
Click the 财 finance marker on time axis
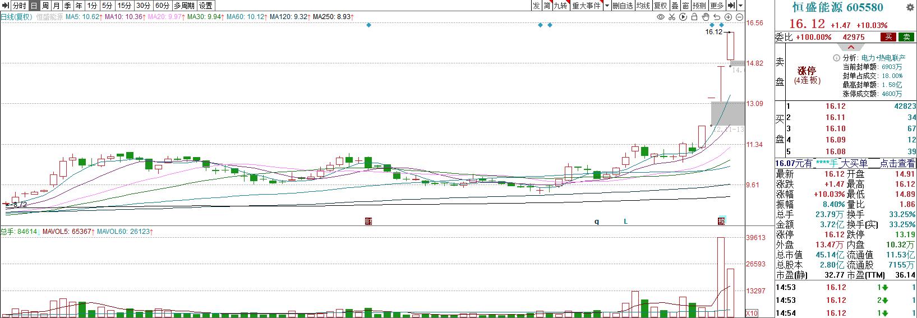(x=368, y=222)
